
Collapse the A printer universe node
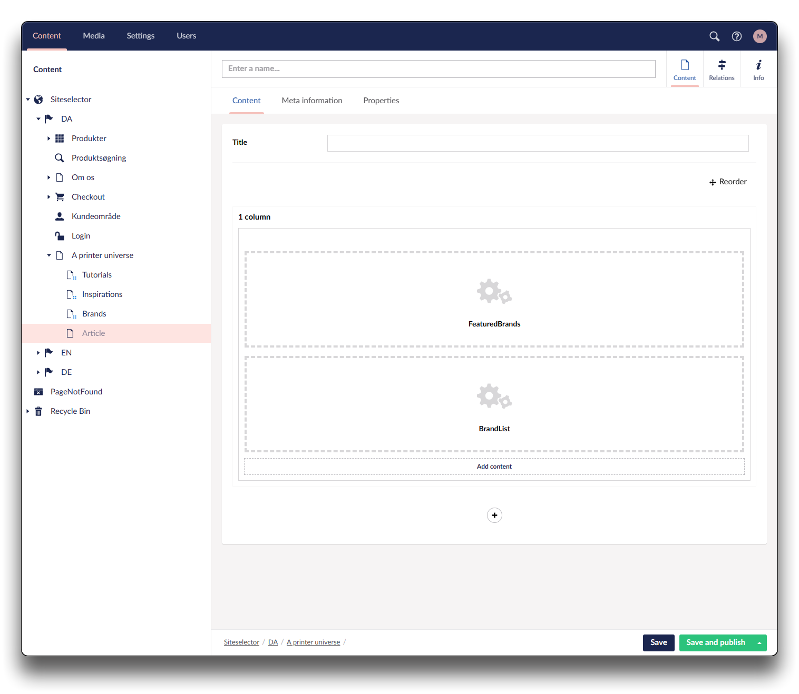pos(49,255)
